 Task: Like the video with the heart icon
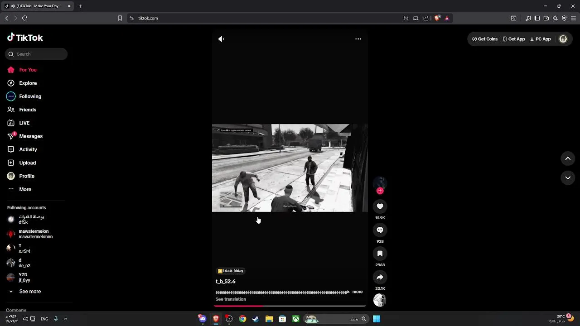[x=380, y=206]
